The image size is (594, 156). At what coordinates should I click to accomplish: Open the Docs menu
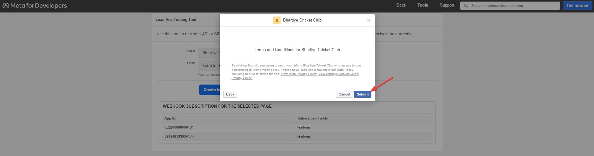point(401,5)
